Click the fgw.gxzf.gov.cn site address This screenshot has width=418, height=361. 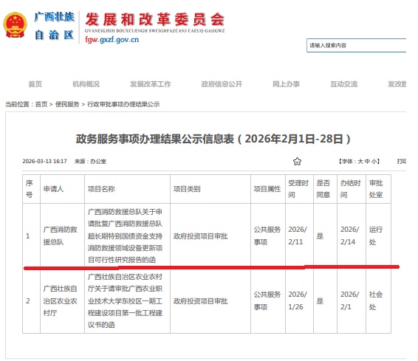[112, 40]
